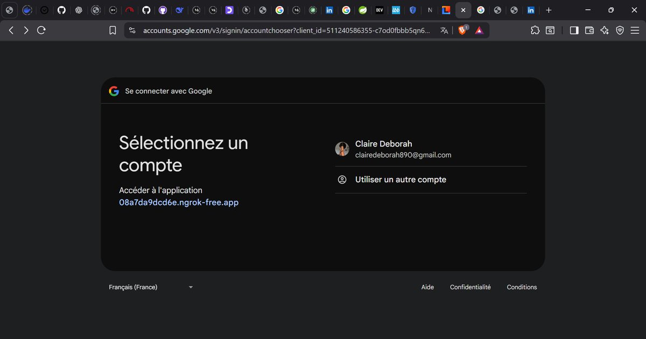Click the clairedeborah890@gmail.com email text
This screenshot has height=339, width=646.
click(403, 155)
